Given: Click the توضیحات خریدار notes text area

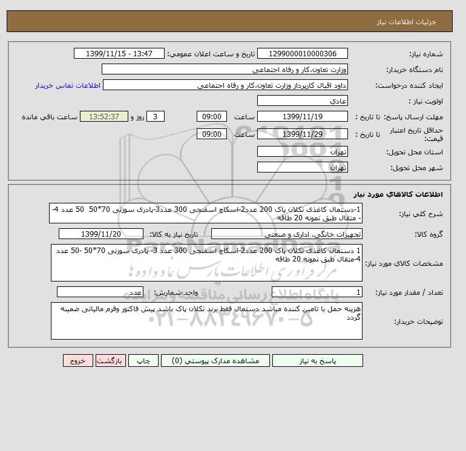Looking at the screenshot, I should tap(206, 321).
